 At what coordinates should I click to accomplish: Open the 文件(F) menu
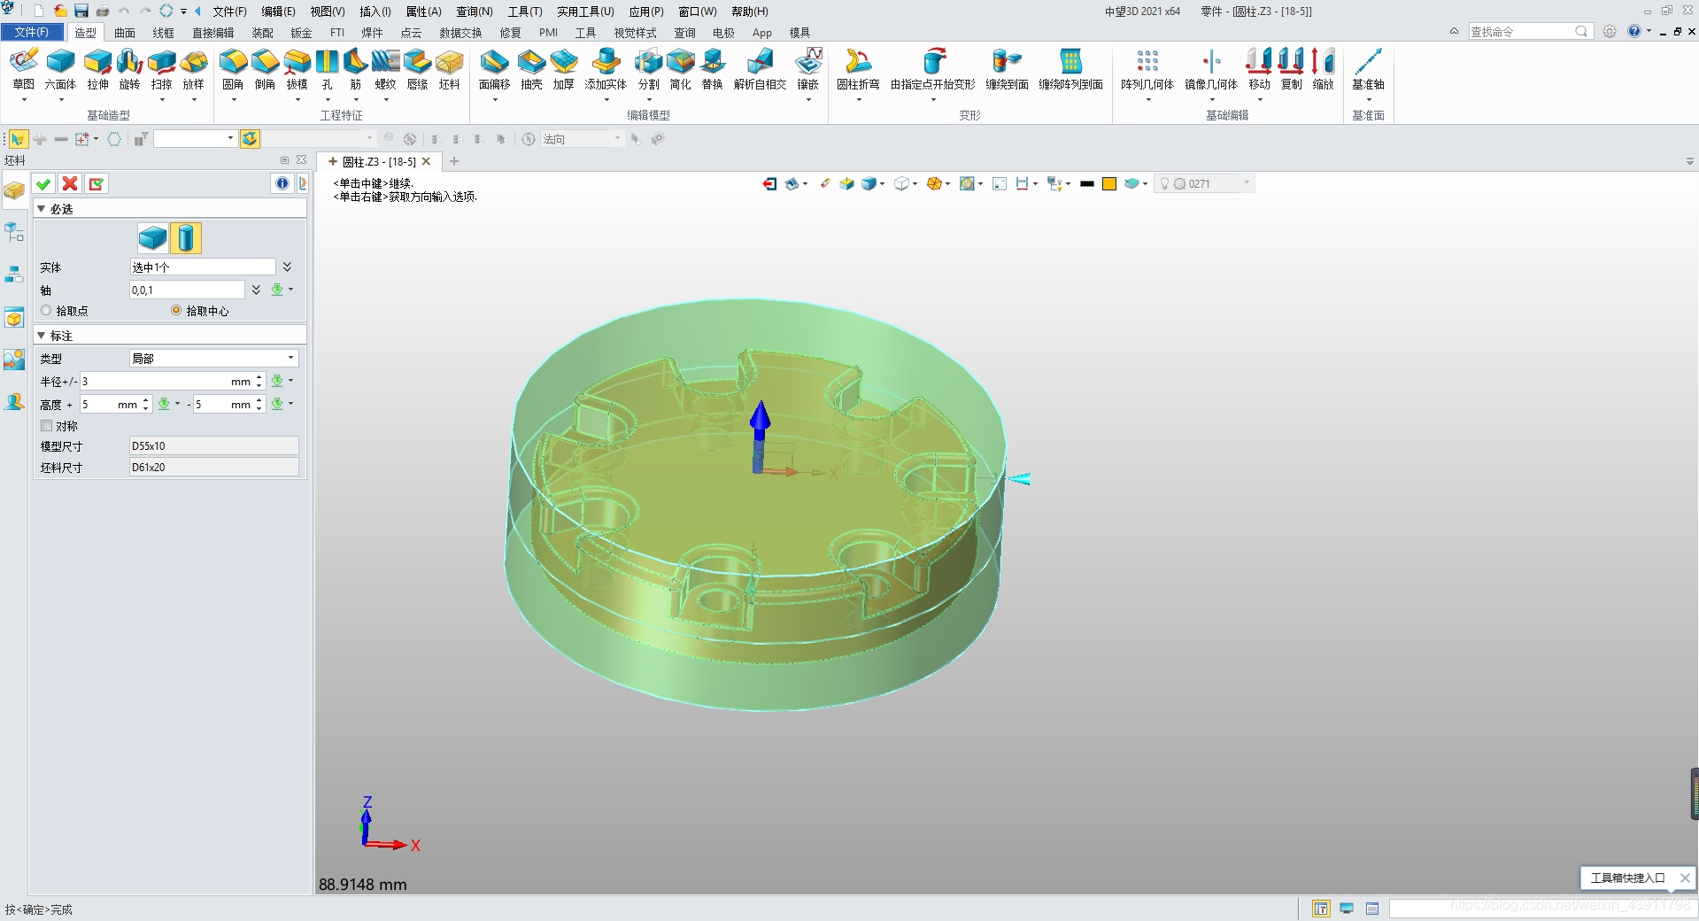coord(229,12)
